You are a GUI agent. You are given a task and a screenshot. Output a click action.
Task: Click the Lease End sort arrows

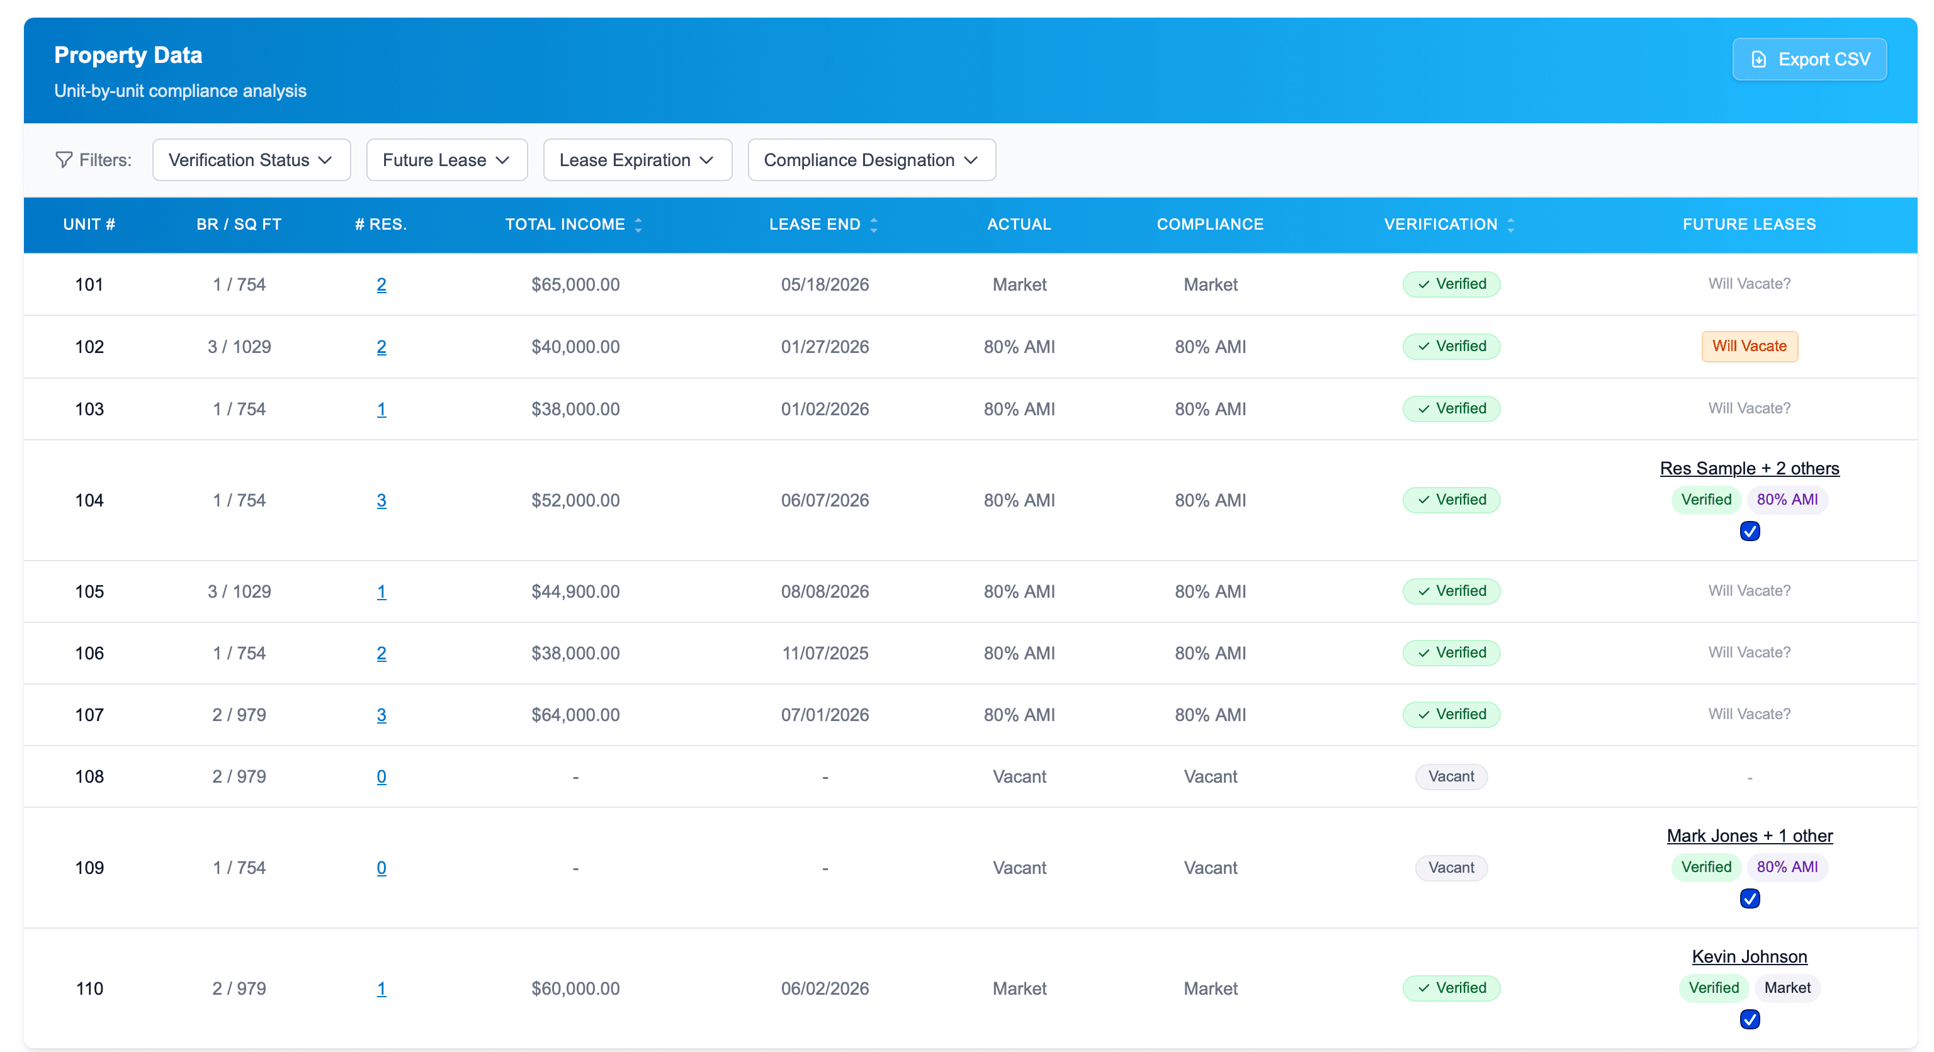pos(874,225)
